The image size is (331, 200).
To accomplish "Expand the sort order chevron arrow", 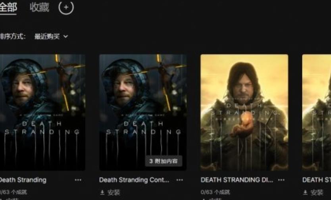I will coord(65,37).
